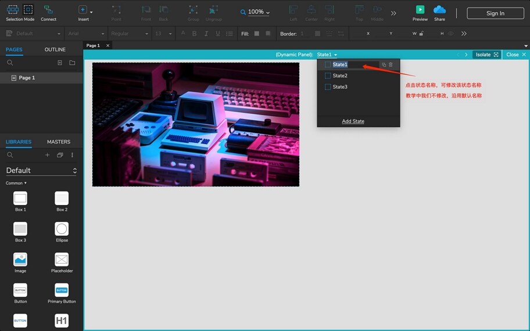Click the Preview play button
This screenshot has width=530, height=331.
[420, 9]
